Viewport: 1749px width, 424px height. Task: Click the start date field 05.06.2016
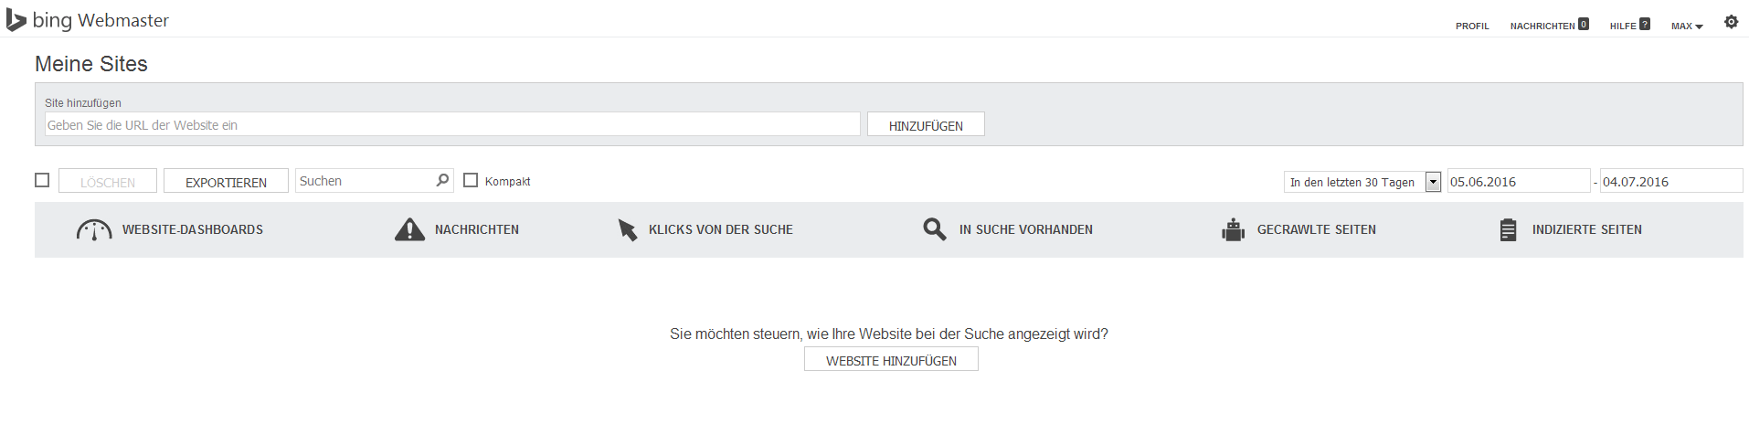pos(1519,181)
